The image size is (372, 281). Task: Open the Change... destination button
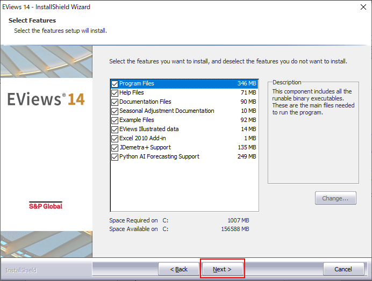click(x=335, y=198)
